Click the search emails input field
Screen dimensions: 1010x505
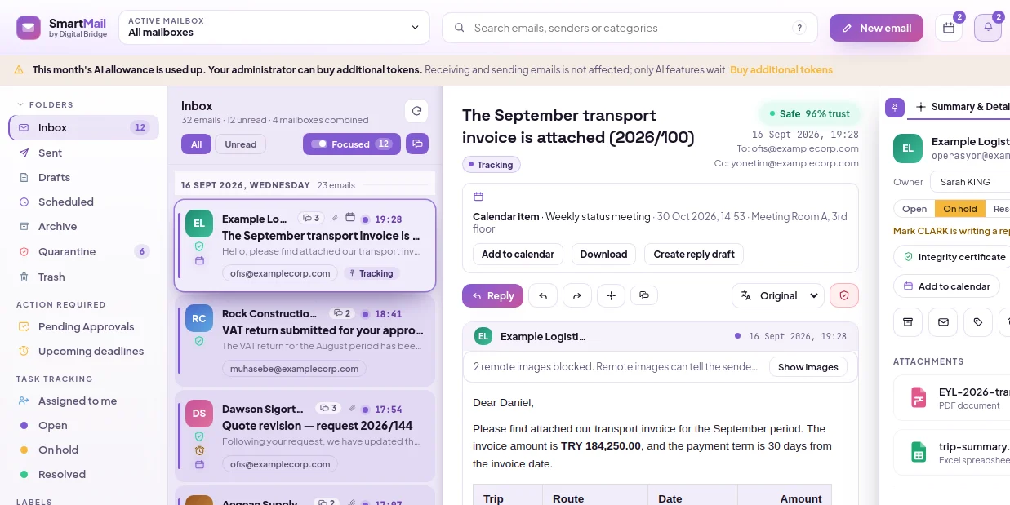630,28
